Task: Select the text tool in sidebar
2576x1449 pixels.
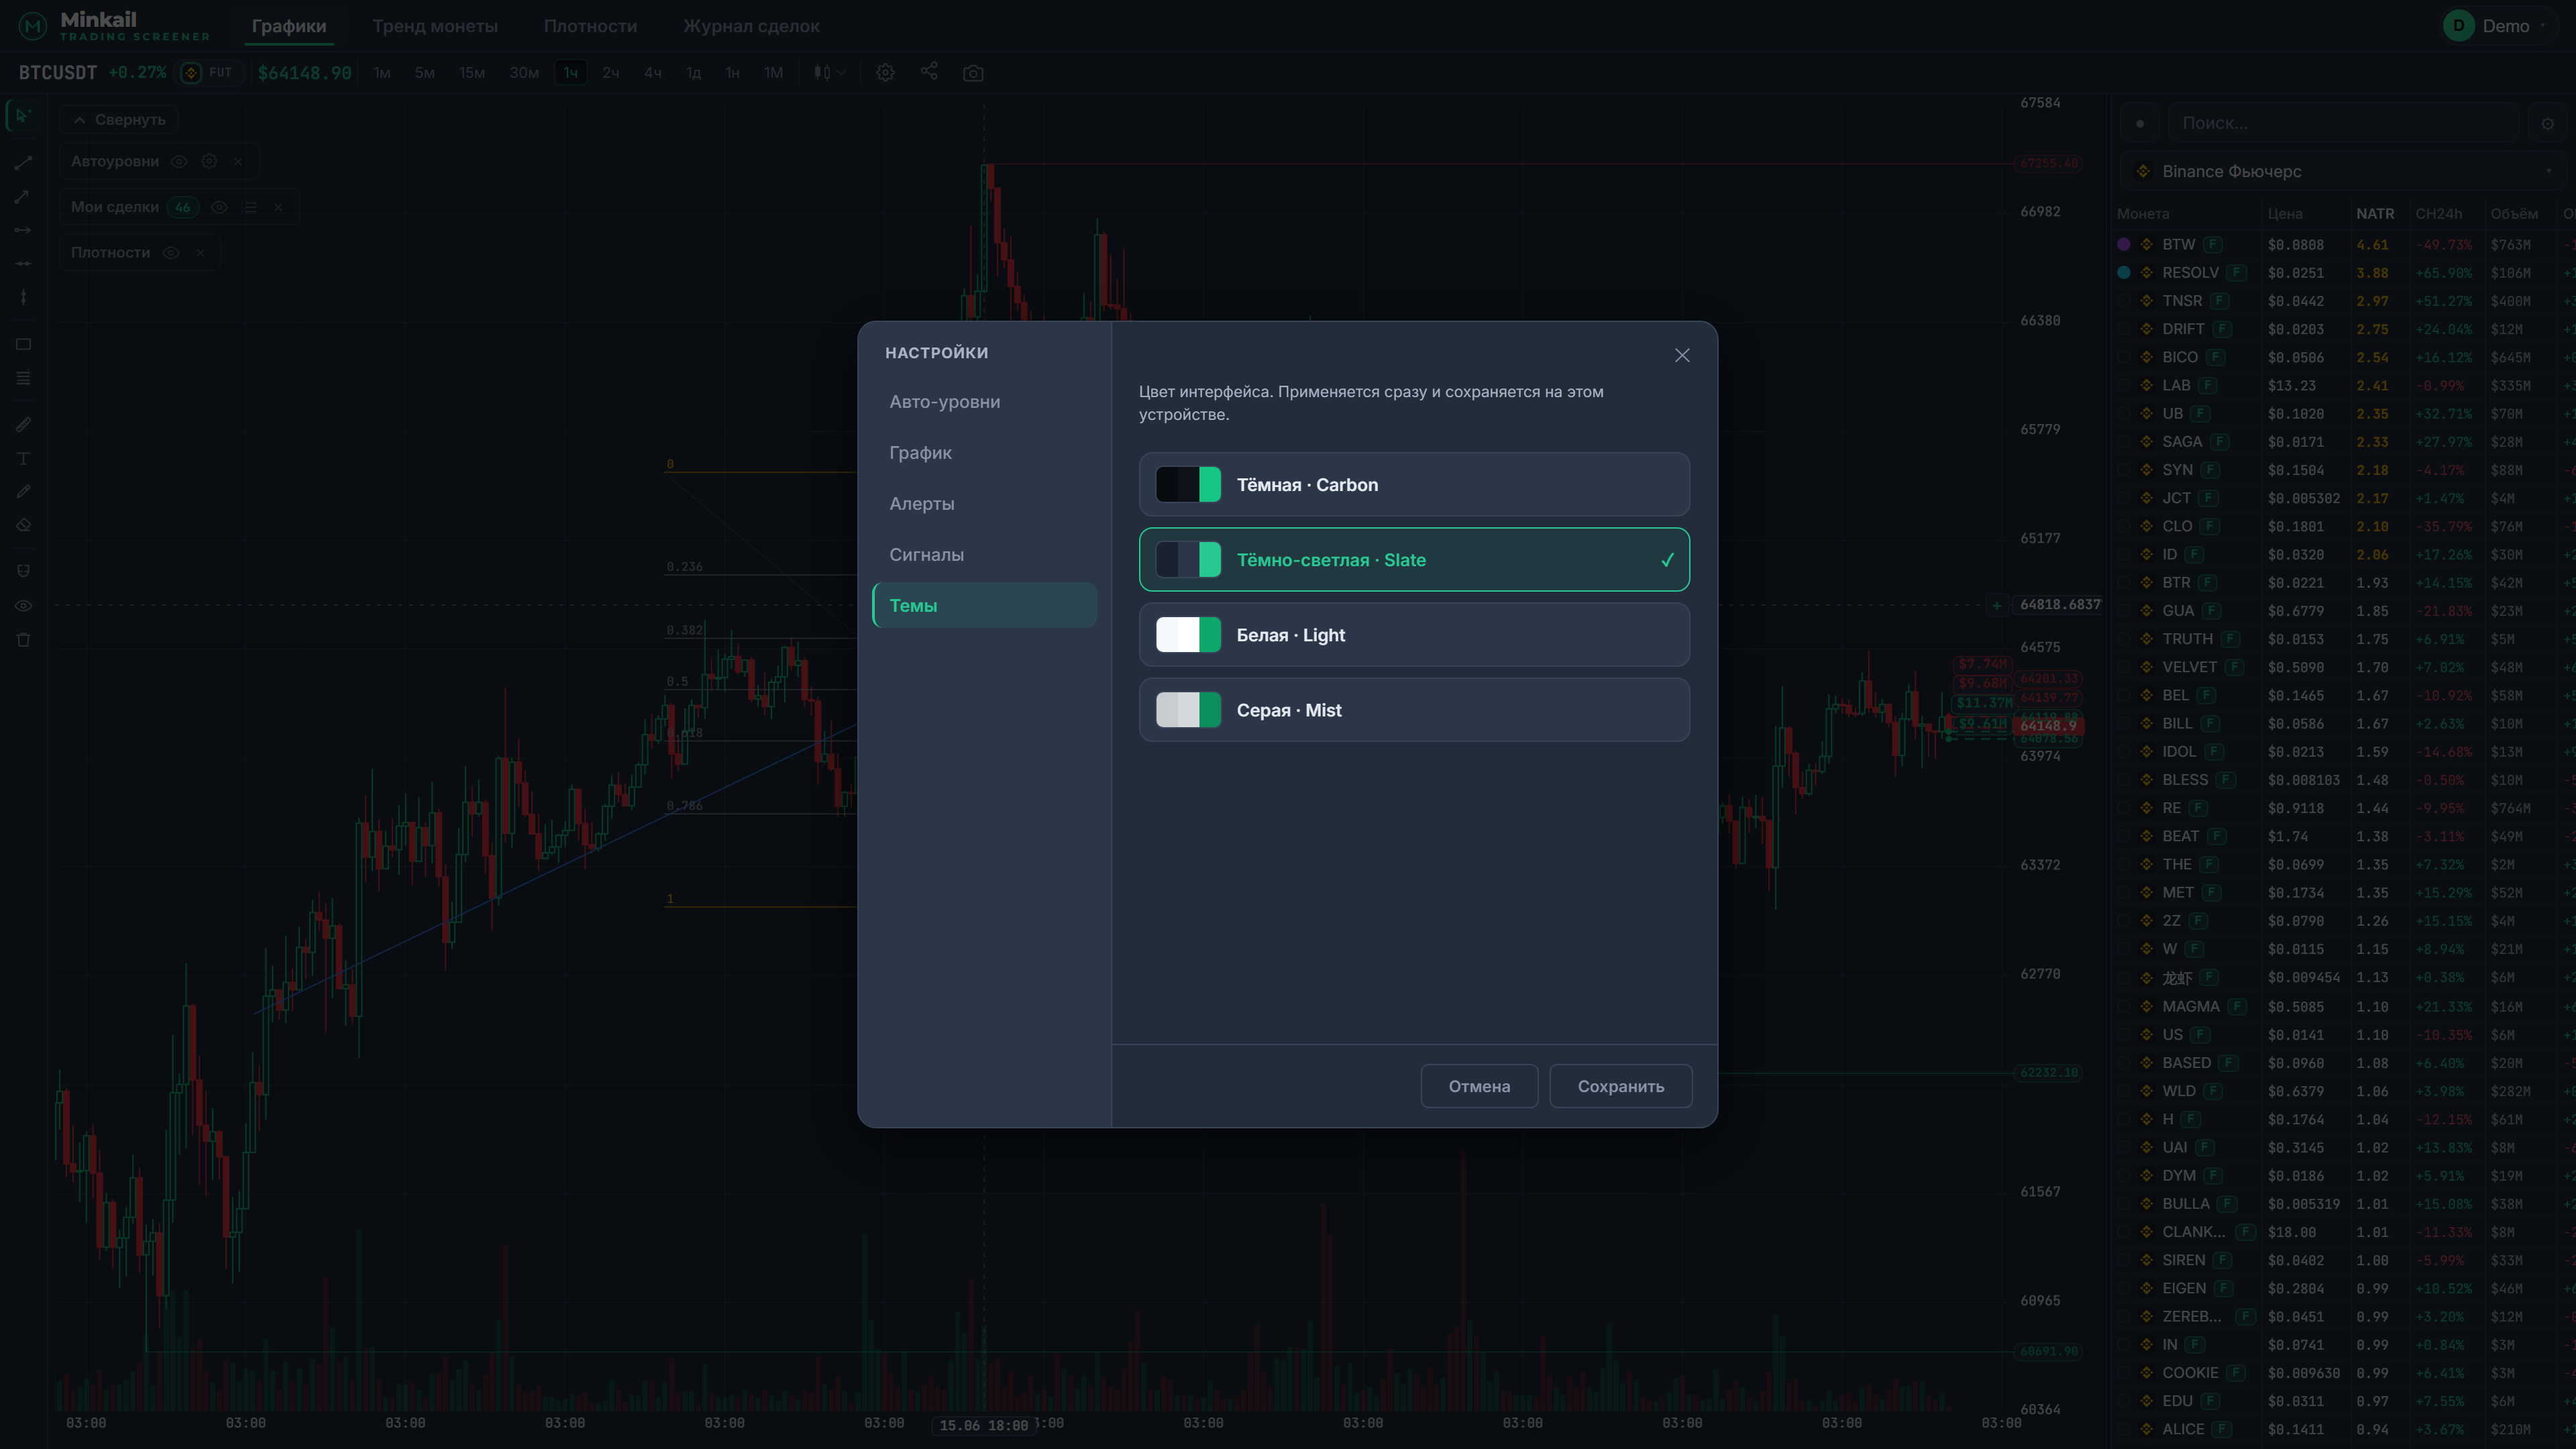Action: pyautogui.click(x=23, y=458)
